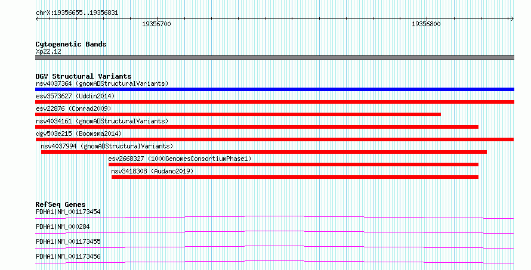Click the Cytogenetic Bands track title
This screenshot has height=270, width=531.
tap(71, 44)
